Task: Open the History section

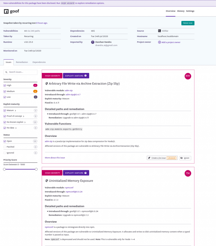Action: (181, 11)
